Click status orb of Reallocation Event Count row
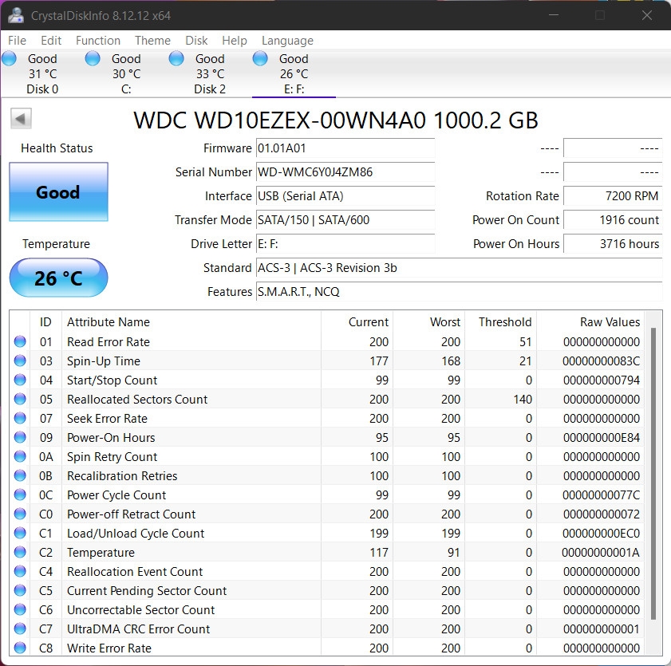Screen dimensions: 671x666 (x=20, y=571)
